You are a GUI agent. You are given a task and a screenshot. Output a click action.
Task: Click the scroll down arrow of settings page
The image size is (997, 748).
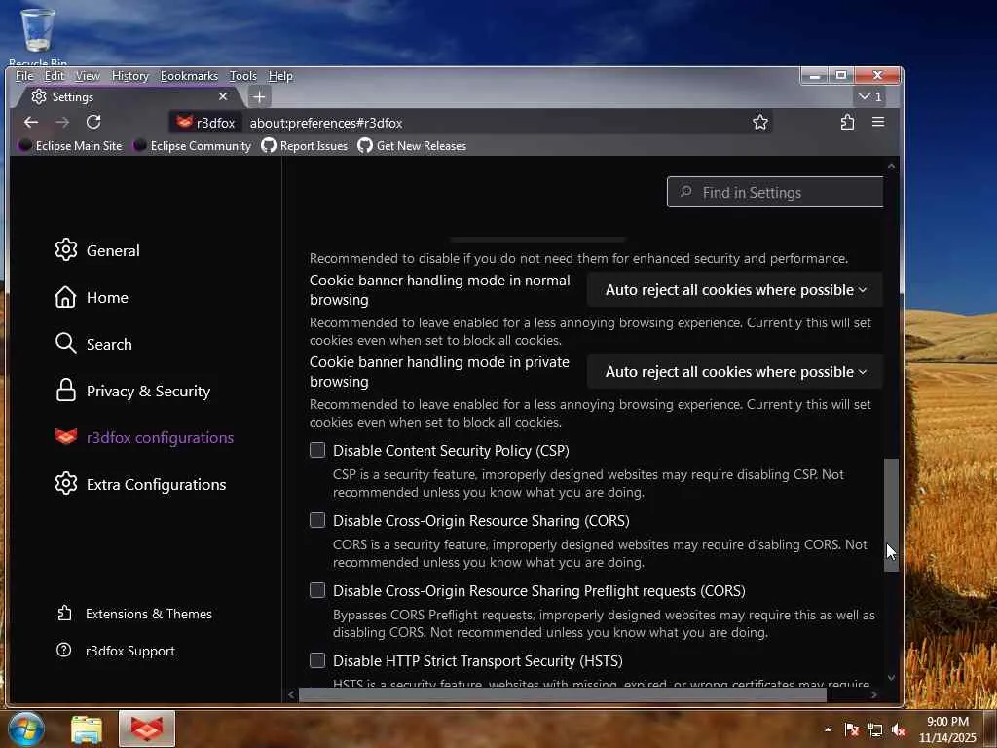coord(891,678)
